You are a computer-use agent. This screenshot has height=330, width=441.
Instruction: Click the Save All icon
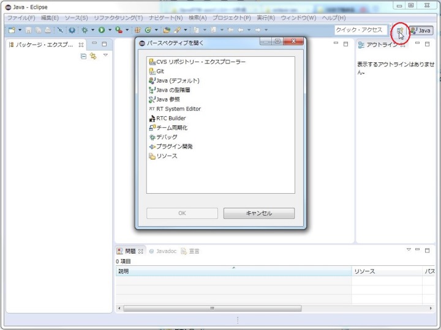coord(38,30)
